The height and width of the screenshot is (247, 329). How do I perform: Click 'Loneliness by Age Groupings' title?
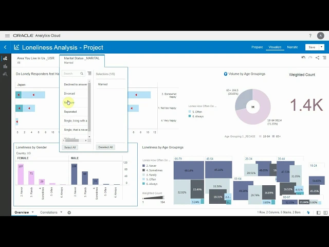click(x=163, y=148)
